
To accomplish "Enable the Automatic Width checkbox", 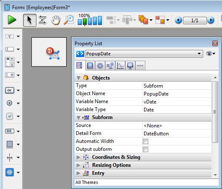I will pyautogui.click(x=145, y=141).
